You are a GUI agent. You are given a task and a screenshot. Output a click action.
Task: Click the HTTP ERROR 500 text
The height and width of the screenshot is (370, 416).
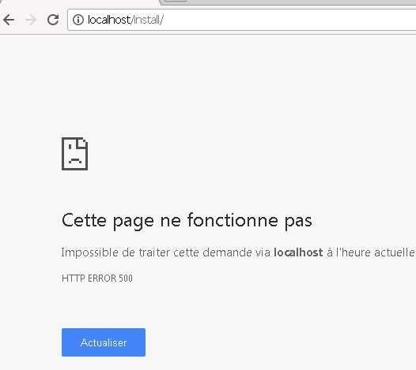[97, 278]
